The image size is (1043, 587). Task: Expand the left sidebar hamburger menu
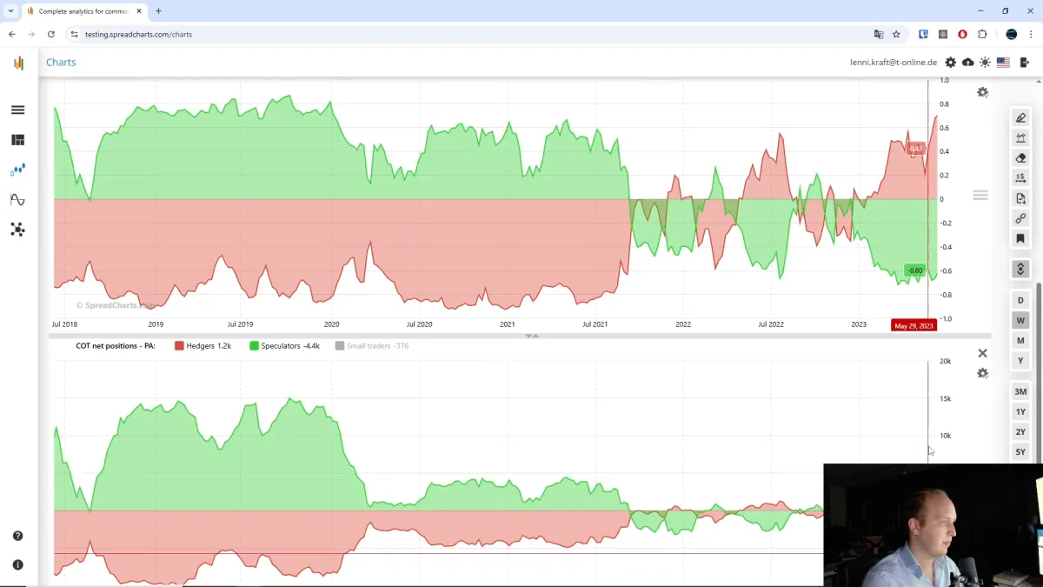click(17, 110)
